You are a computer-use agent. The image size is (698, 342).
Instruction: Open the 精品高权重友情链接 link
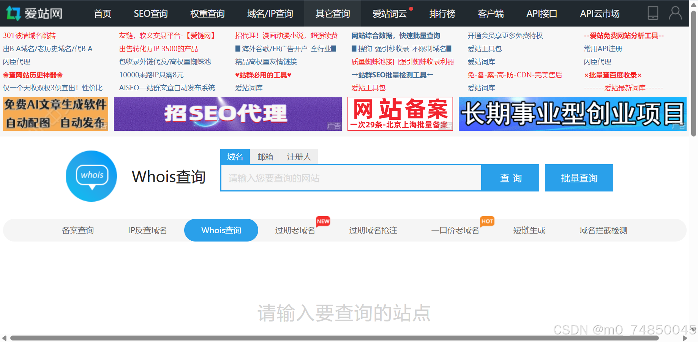pos(266,61)
